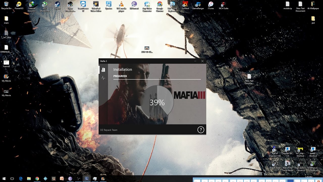Viewport: 323px width, 182px height.
Task: Open TeamViewer 12 desktop icon
Action: coord(83,7)
